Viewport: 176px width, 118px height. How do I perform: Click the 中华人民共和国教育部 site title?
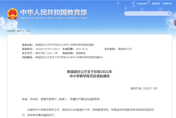(x=54, y=13)
